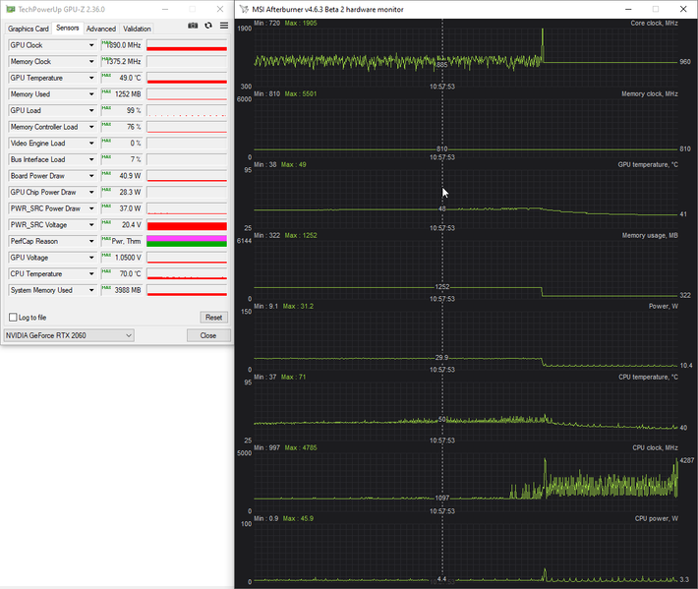
Task: Open the Advanced tab
Action: pos(101,29)
